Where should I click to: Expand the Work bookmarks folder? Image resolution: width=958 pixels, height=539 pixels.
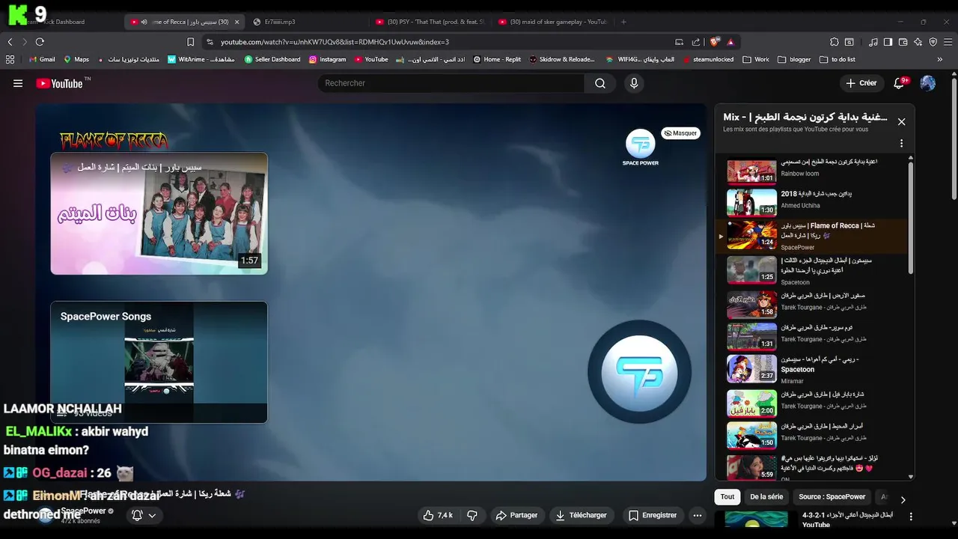tap(757, 59)
